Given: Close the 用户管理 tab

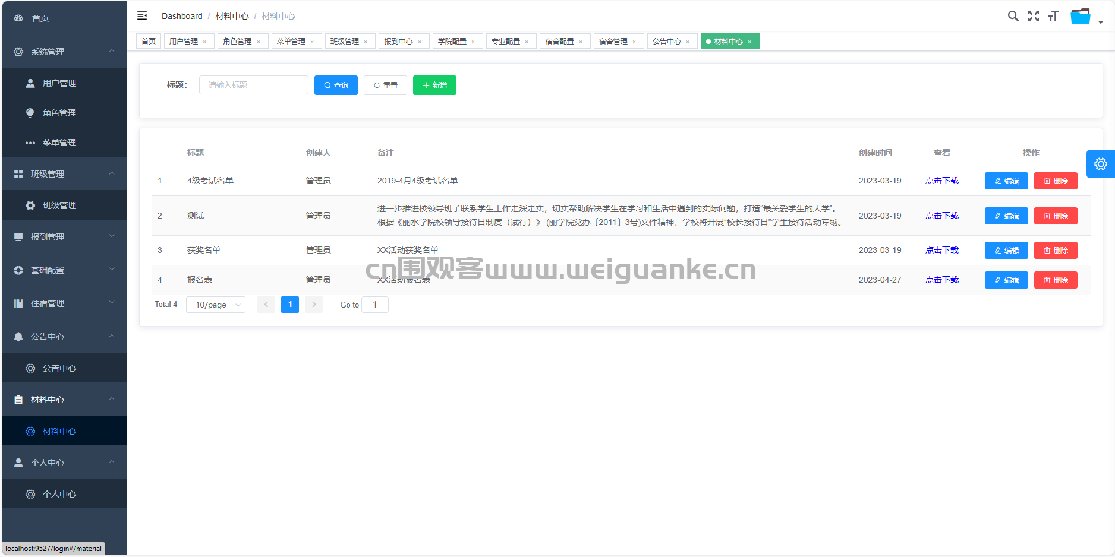Looking at the screenshot, I should coord(204,42).
